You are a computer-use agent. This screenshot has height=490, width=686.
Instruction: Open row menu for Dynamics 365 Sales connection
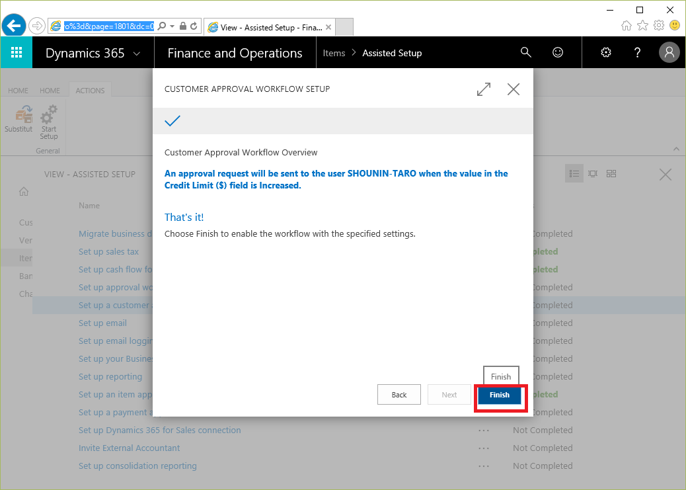[x=484, y=430]
